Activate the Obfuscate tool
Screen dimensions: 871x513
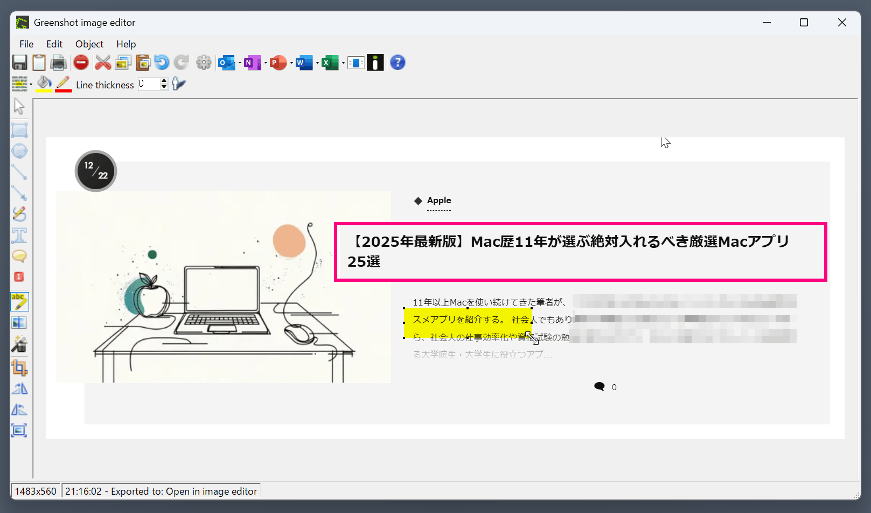20,322
